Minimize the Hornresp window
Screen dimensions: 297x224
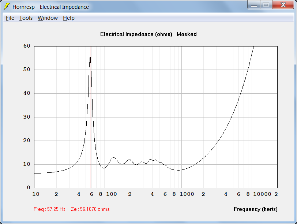pos(254,5)
